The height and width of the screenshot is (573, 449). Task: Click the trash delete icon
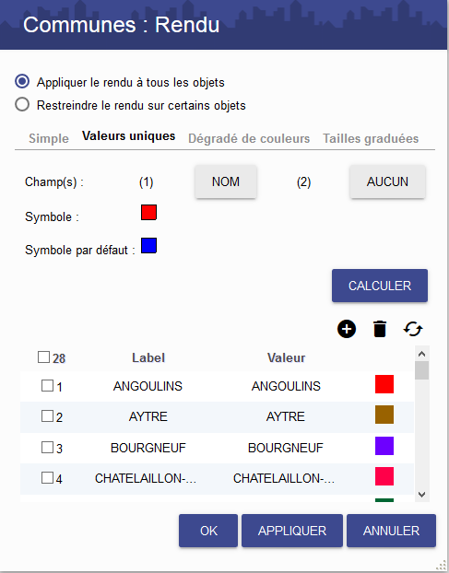pos(380,329)
